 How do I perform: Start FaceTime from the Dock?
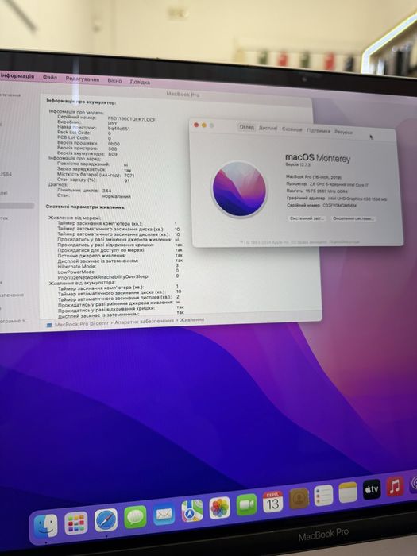pyautogui.click(x=246, y=504)
